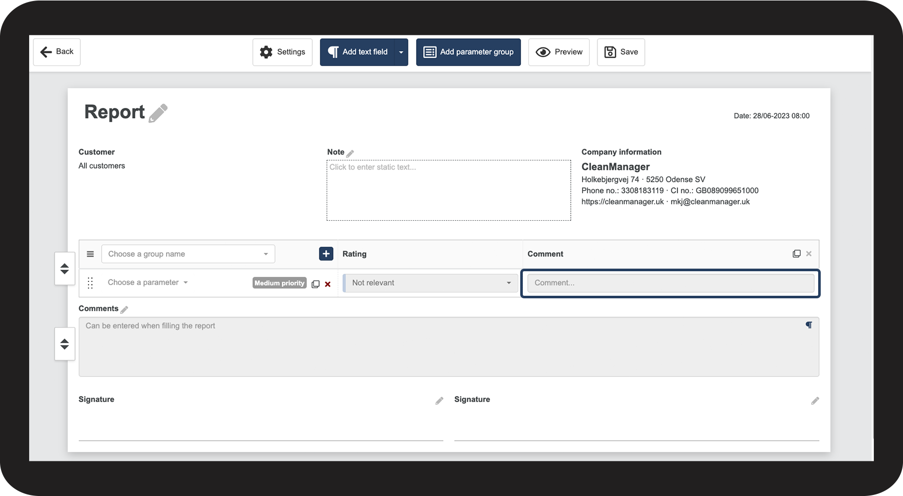This screenshot has height=496, width=903.
Task: Preview the report
Action: [559, 52]
